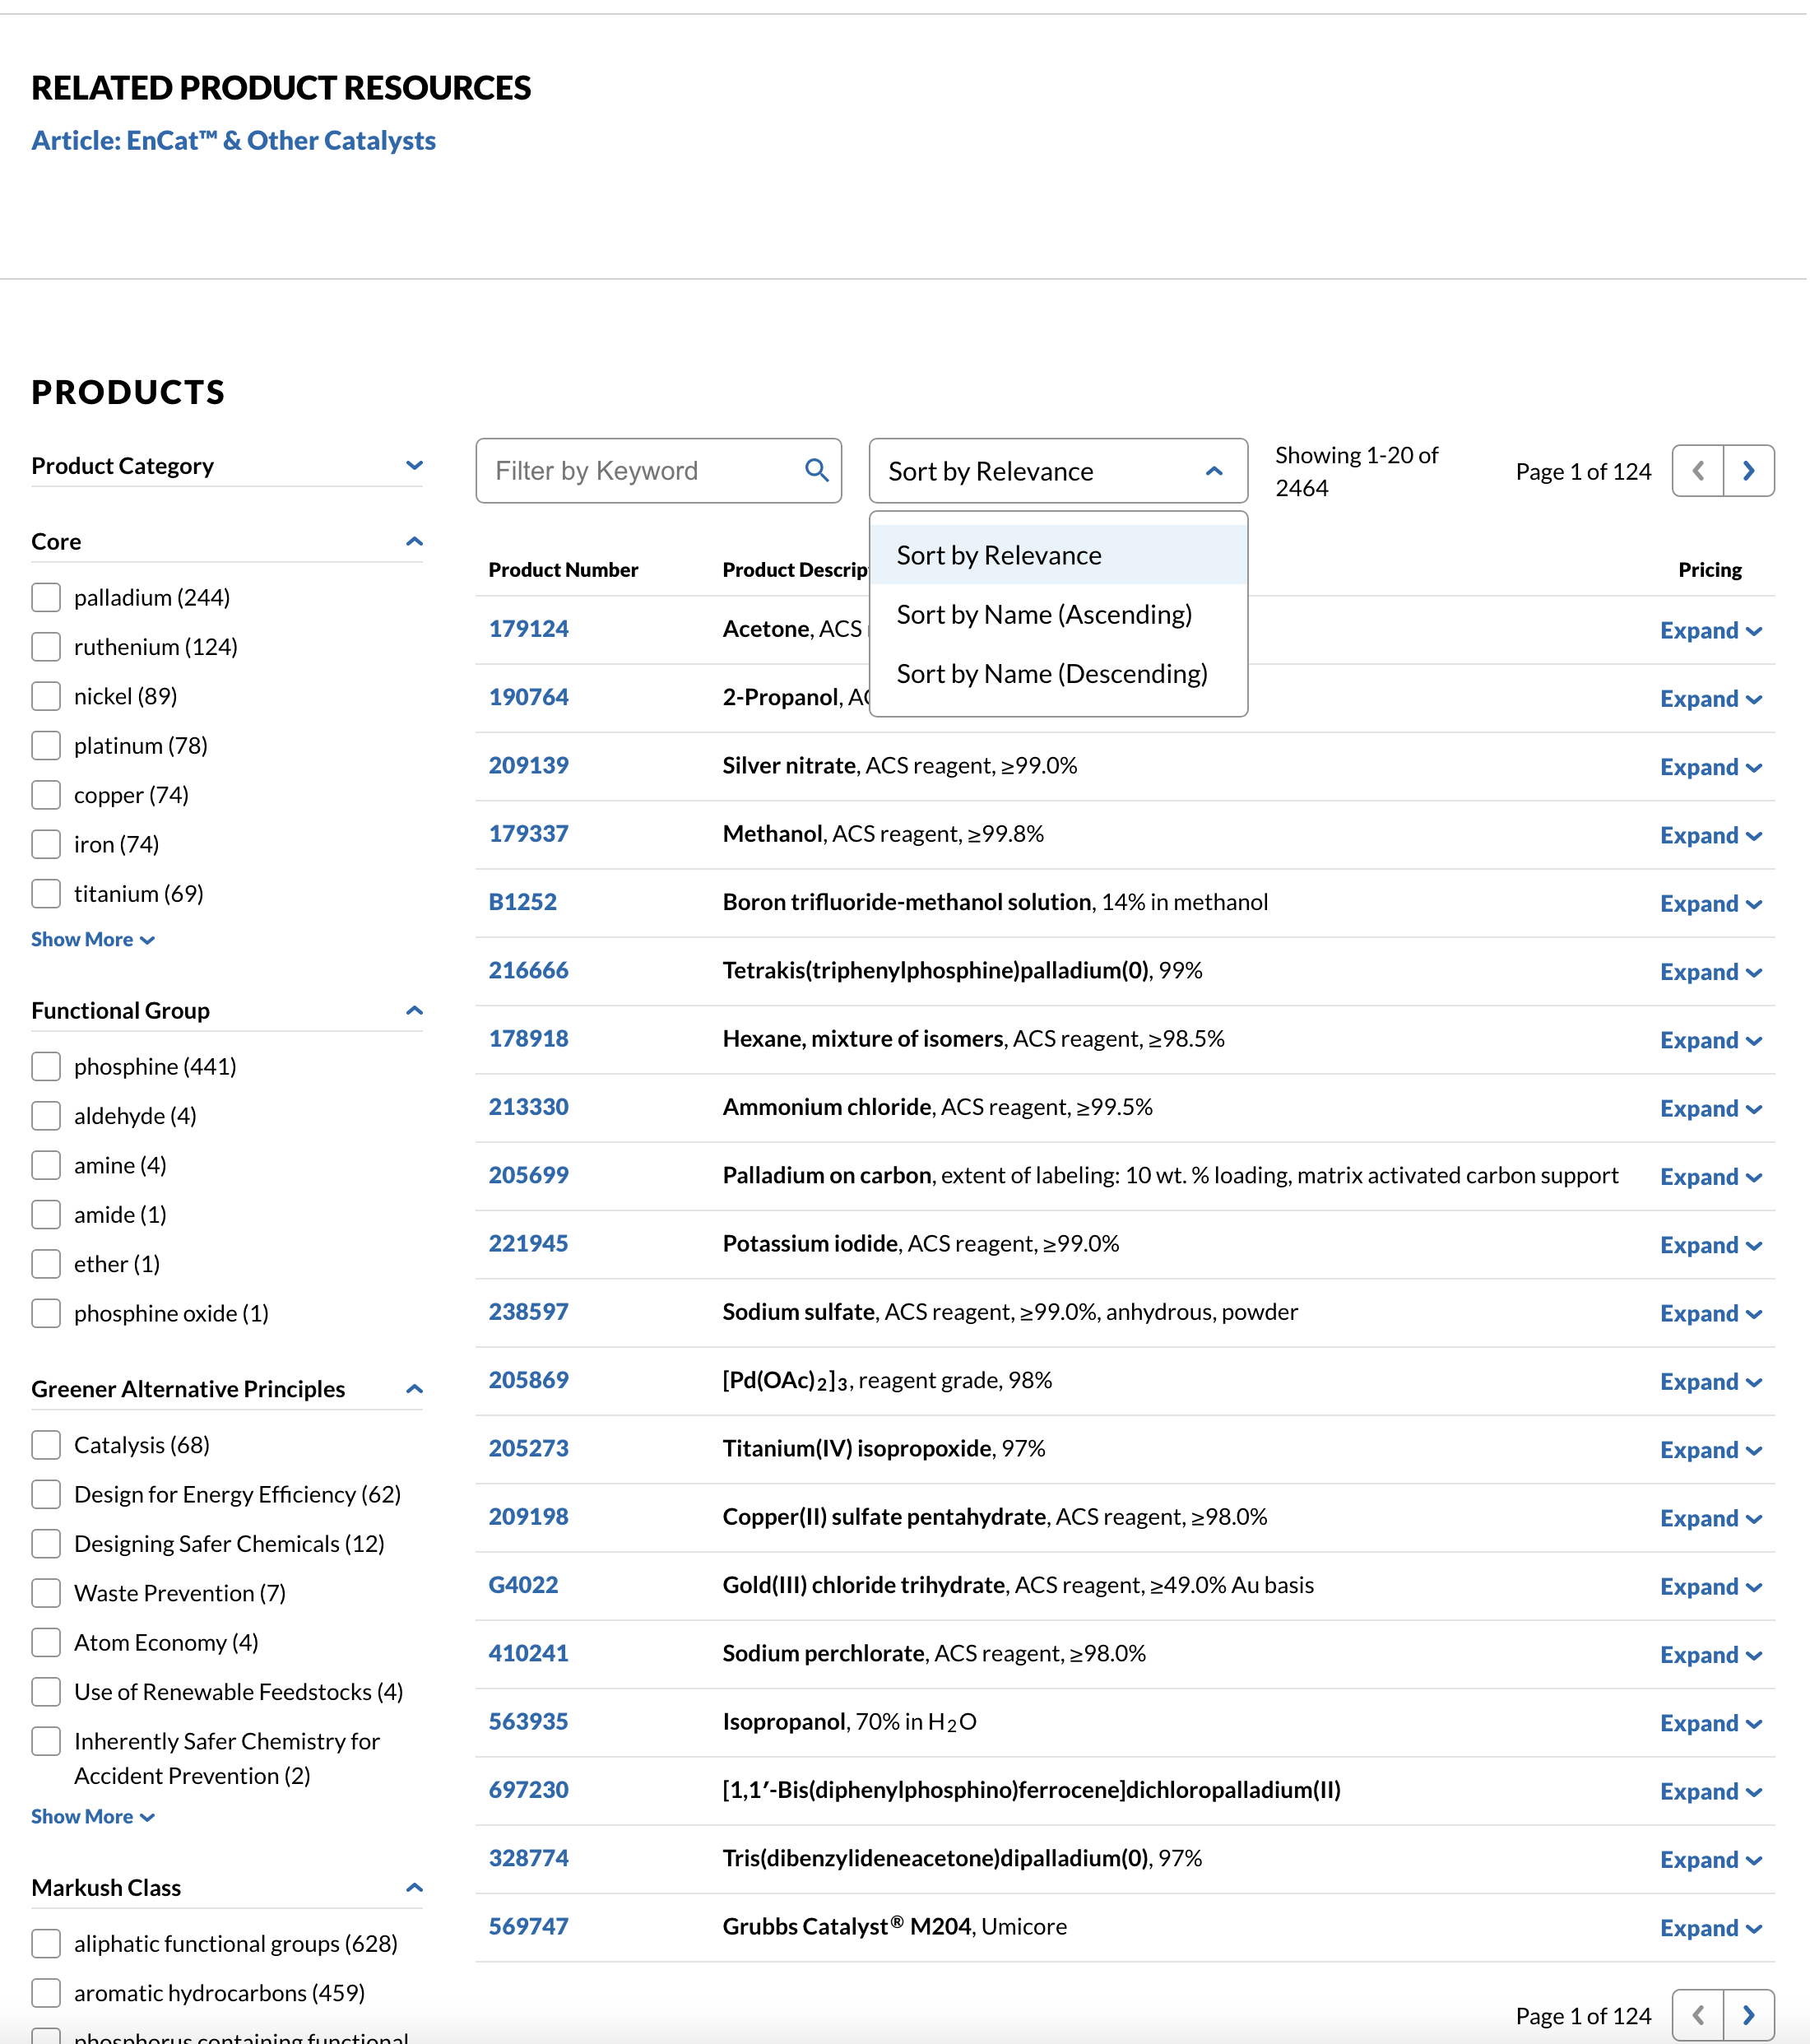The width and height of the screenshot is (1810, 2044).
Task: Click the next page arrow at top
Action: coord(1748,470)
